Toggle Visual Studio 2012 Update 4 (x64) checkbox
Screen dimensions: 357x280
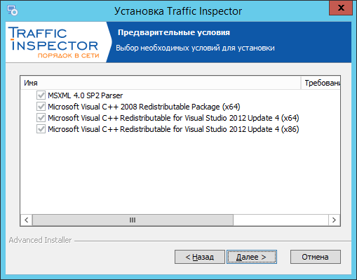[x=41, y=118]
